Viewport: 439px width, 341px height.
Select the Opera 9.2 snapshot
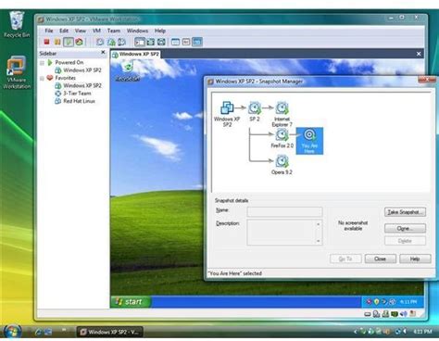(x=282, y=165)
